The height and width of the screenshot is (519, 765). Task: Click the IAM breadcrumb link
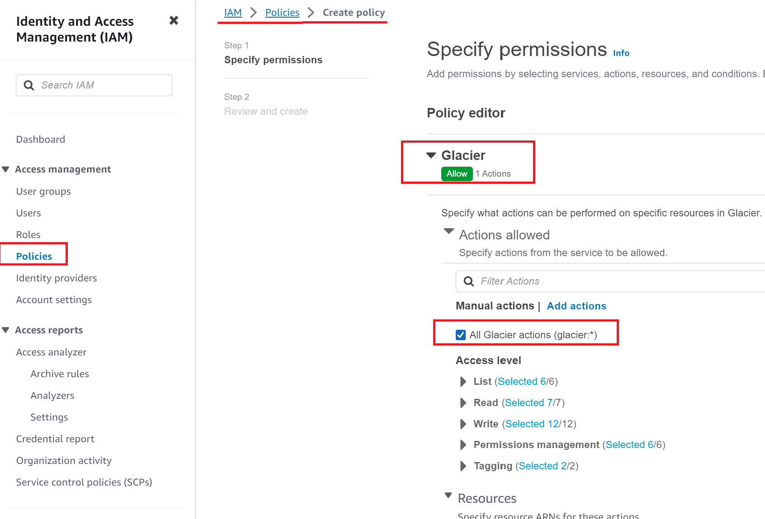point(233,13)
